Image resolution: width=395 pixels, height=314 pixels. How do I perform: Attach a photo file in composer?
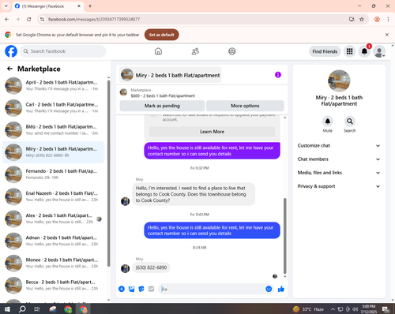131,289
